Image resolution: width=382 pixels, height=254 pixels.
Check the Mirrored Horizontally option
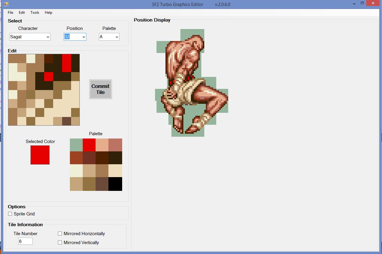(x=60, y=234)
